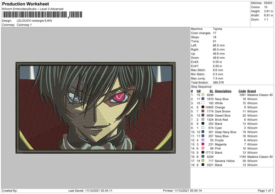Select design name 'LELOUCH rectangle 6,8IN'
The width and height of the screenshot is (275, 194).
click(34, 21)
